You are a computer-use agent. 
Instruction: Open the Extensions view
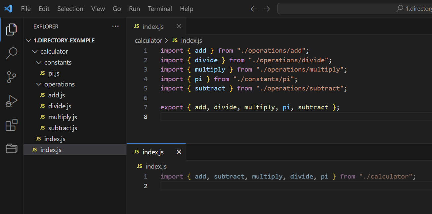[12, 125]
